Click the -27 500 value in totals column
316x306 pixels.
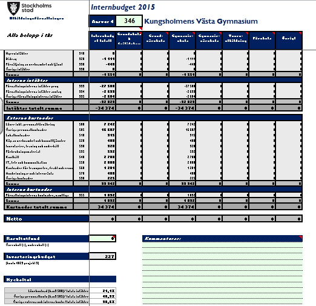pos(107,86)
